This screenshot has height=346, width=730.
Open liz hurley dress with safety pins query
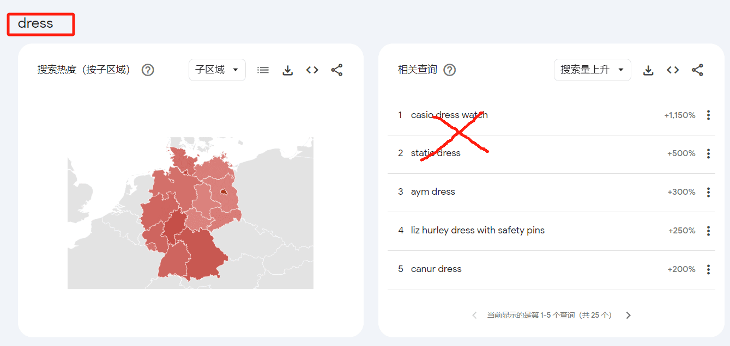point(478,231)
